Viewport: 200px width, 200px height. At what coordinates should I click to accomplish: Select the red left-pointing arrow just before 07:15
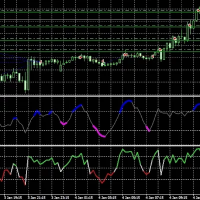point(152,56)
